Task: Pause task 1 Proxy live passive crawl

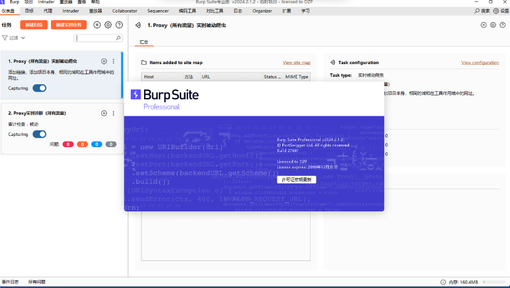Action: pos(104,61)
